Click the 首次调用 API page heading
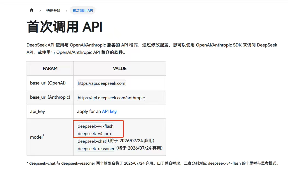 tap(64, 27)
